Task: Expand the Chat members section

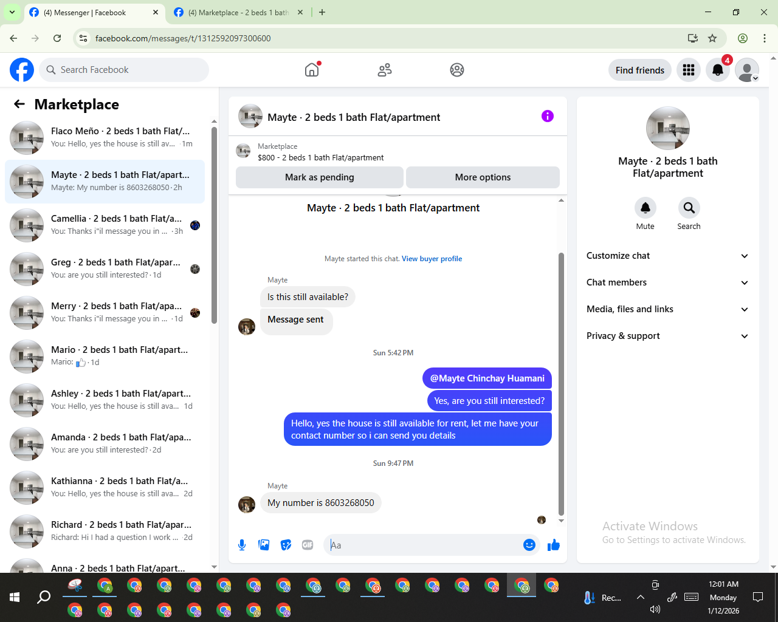Action: point(667,282)
